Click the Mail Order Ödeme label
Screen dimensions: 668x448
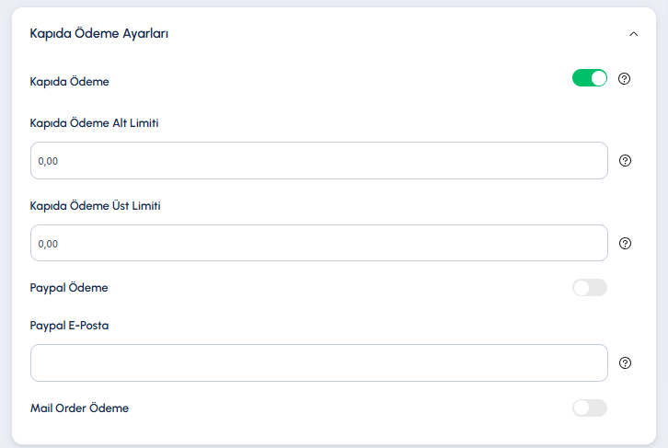[79, 408]
